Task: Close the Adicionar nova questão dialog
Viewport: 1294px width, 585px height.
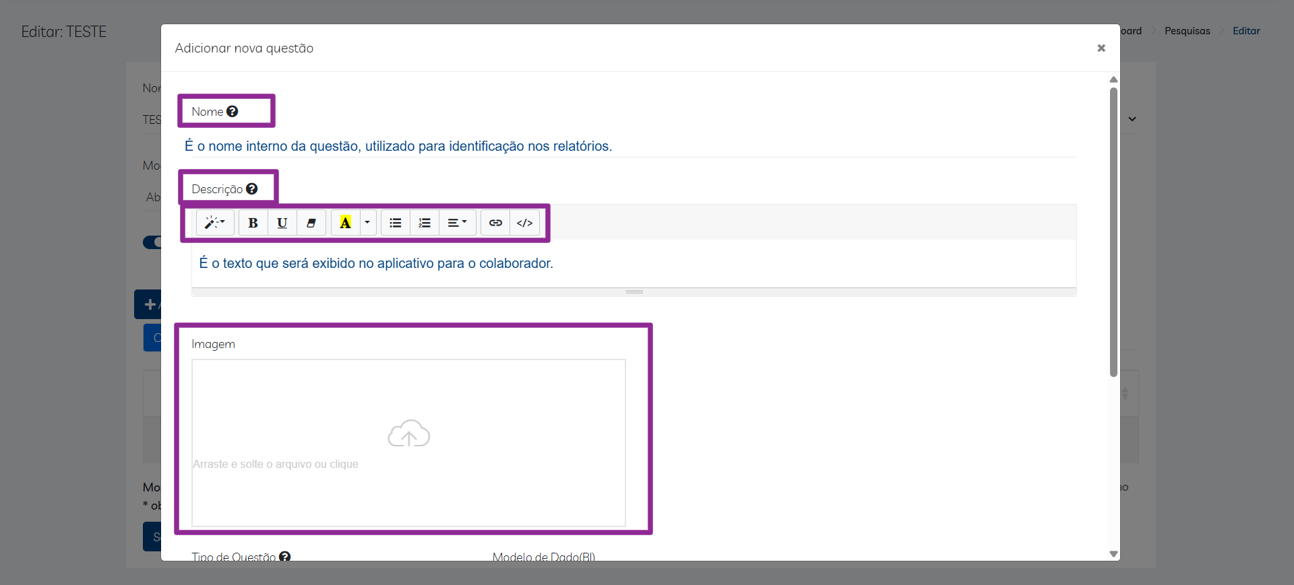Action: pyautogui.click(x=1101, y=48)
